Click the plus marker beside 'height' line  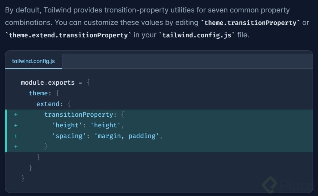click(x=16, y=126)
